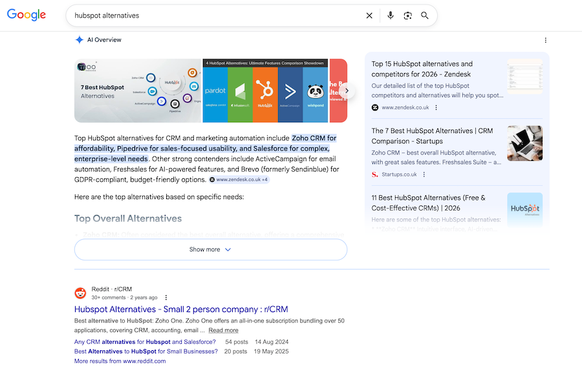Expand the overview with Show more

tap(210, 249)
